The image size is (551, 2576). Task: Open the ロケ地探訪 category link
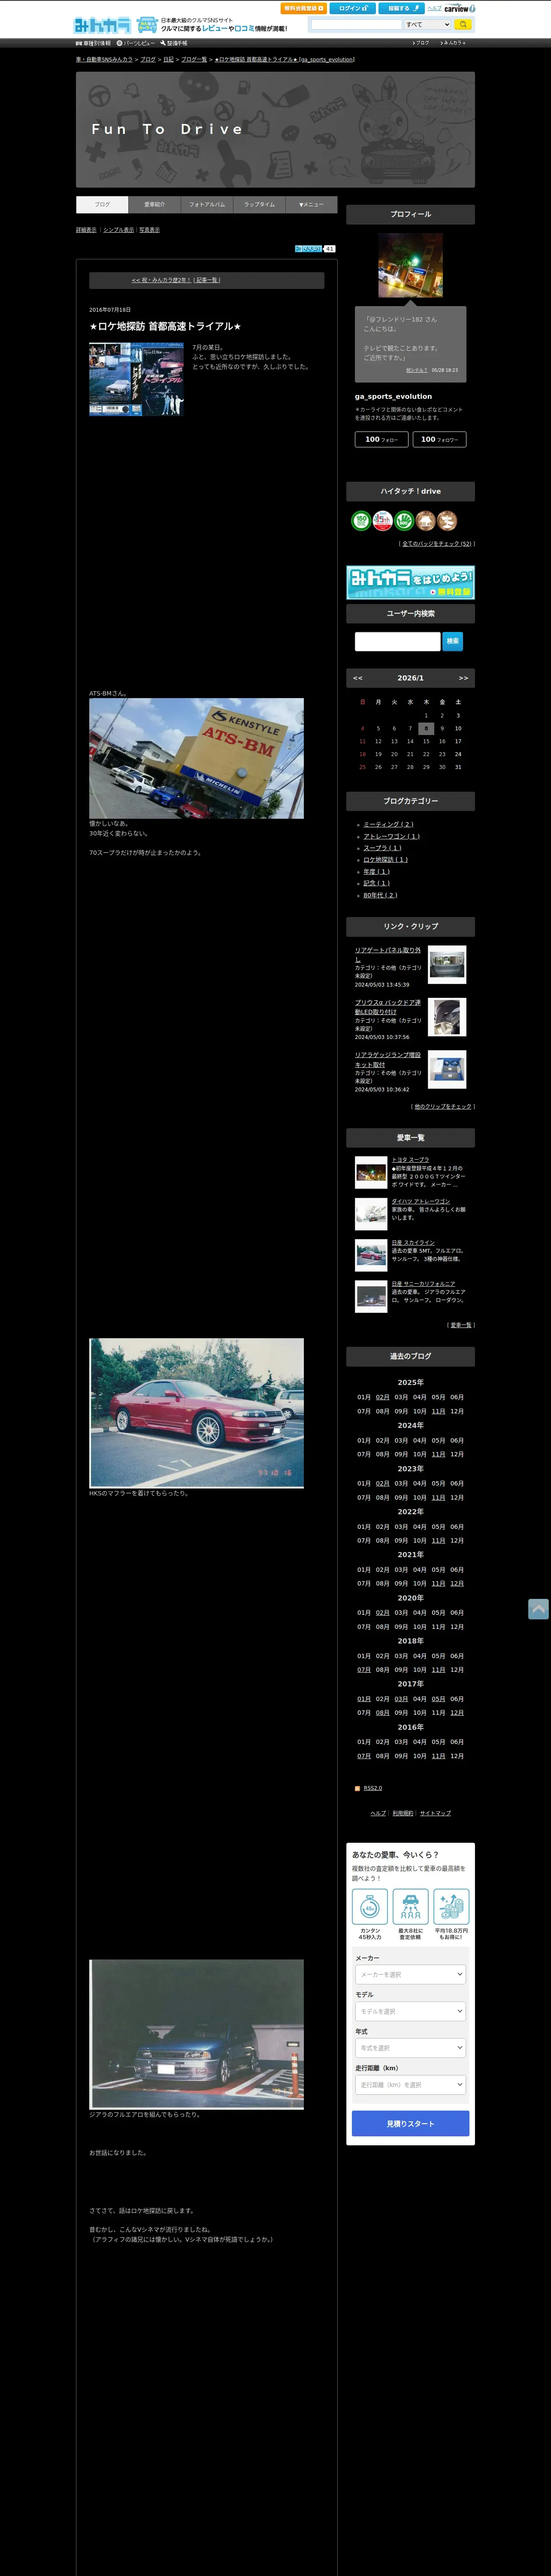click(x=385, y=859)
